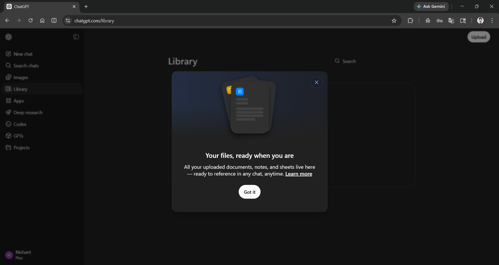The height and width of the screenshot is (265, 499).
Task: Select Deep research in the sidebar
Action: pyautogui.click(x=28, y=112)
